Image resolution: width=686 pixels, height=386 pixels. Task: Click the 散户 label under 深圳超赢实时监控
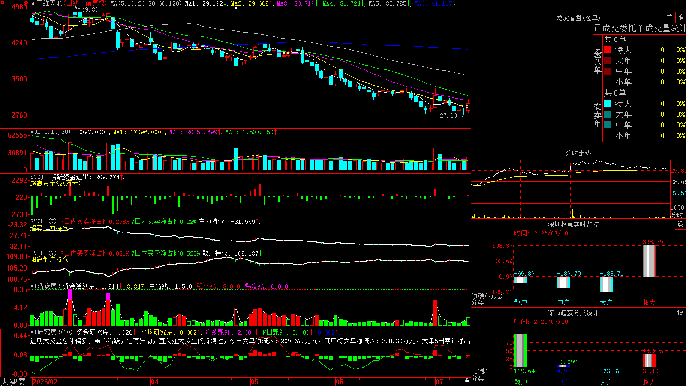tap(521, 302)
